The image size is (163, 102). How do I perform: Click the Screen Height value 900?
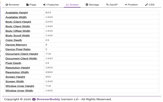click(x=48, y=77)
